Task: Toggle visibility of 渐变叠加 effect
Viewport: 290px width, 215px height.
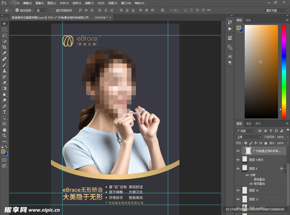Action: (251, 184)
